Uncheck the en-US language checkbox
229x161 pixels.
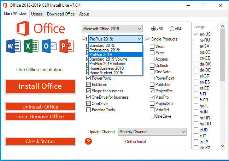tap(196, 34)
